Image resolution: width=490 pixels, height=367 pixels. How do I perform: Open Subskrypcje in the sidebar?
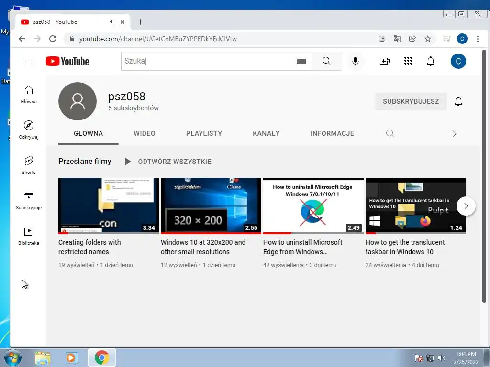(x=28, y=200)
